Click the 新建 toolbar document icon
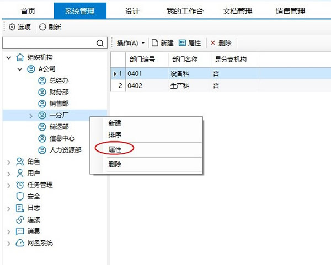Viewport: 331px width, 265px height. point(155,43)
